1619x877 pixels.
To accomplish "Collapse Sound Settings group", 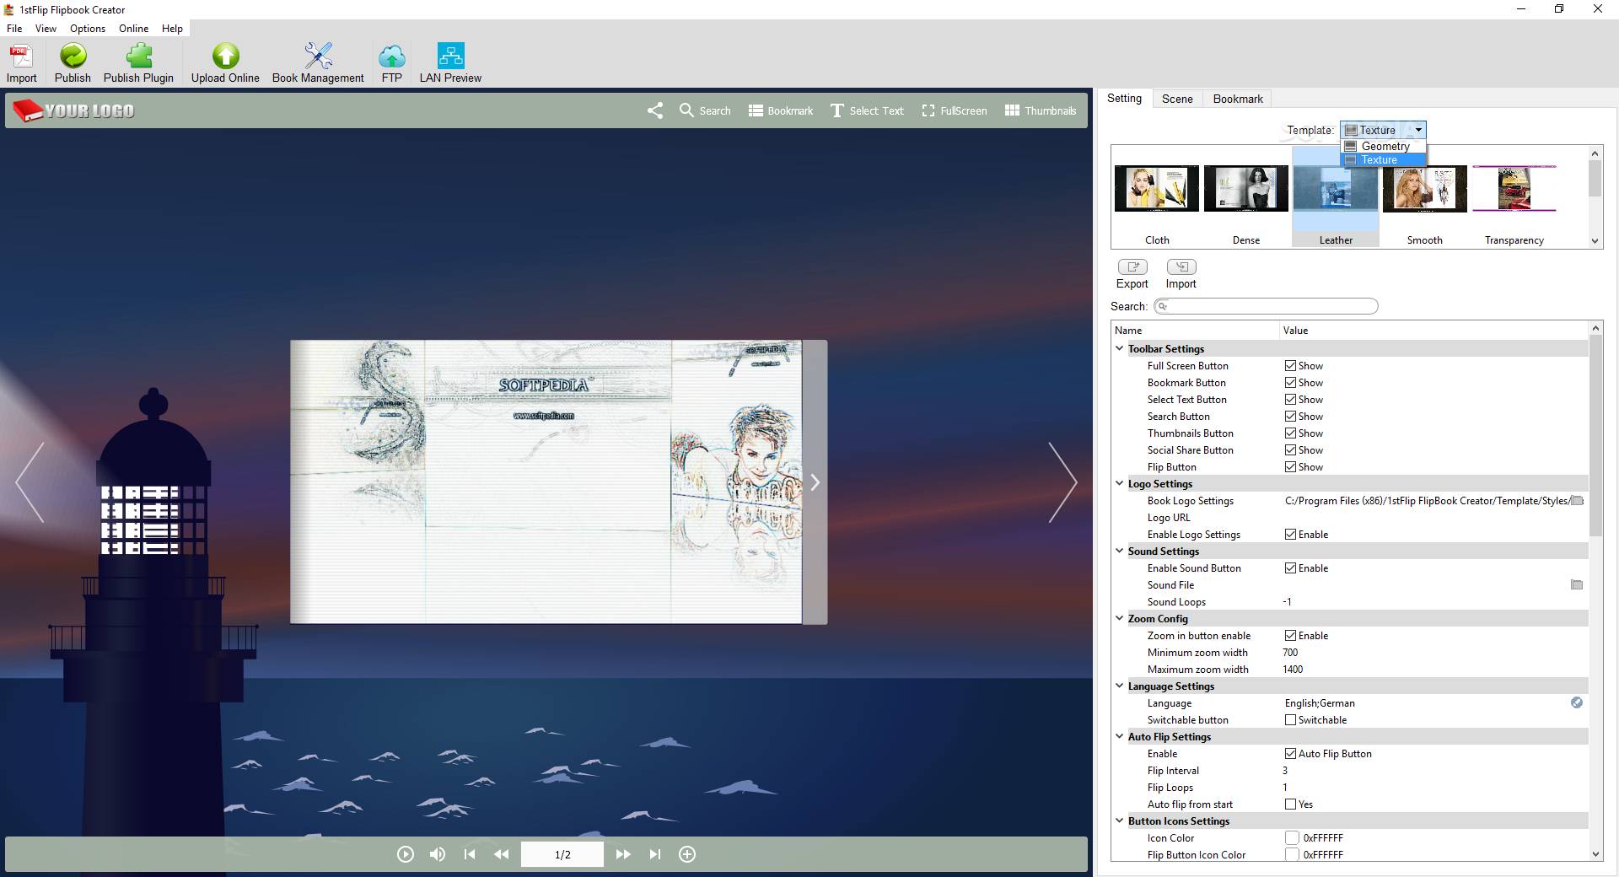I will (1120, 551).
